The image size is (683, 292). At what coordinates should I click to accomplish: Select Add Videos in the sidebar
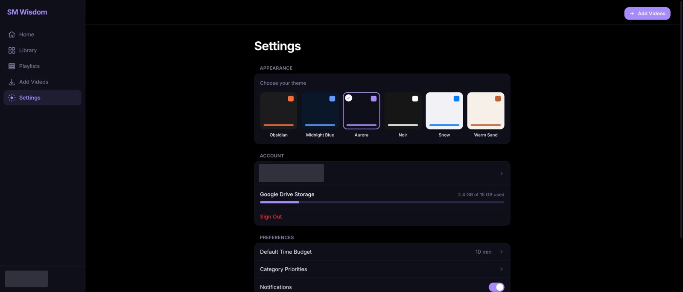[x=42, y=82]
